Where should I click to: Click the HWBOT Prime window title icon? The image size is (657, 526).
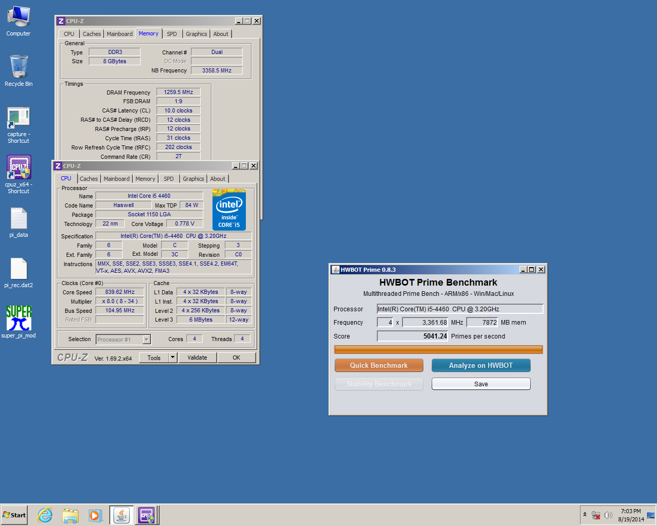(x=336, y=270)
